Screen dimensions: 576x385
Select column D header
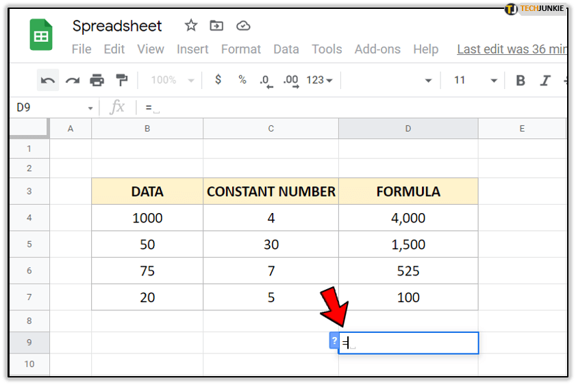click(x=408, y=128)
